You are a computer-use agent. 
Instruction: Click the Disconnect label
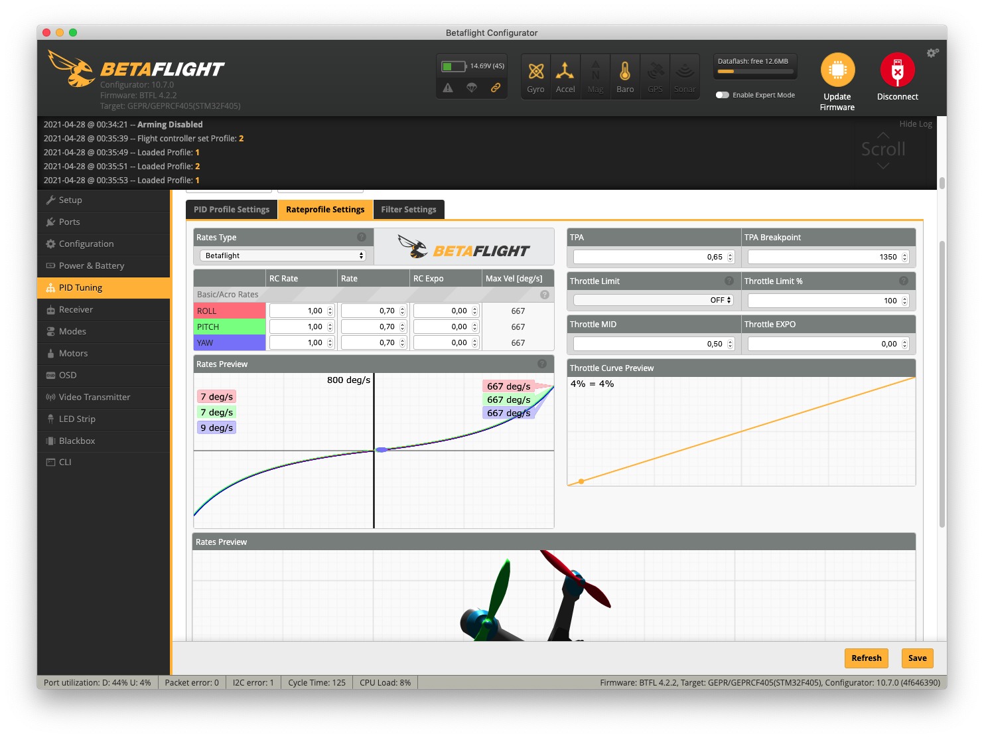point(897,96)
